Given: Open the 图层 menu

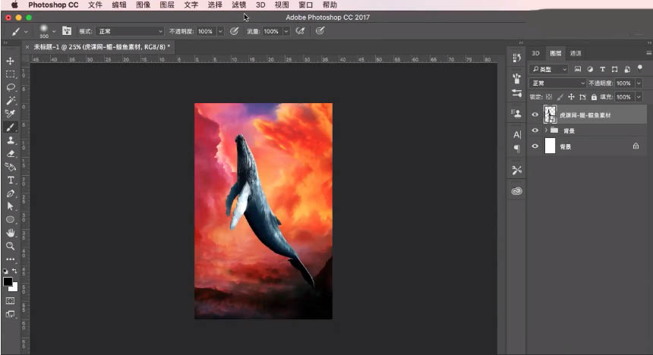Looking at the screenshot, I should (167, 5).
